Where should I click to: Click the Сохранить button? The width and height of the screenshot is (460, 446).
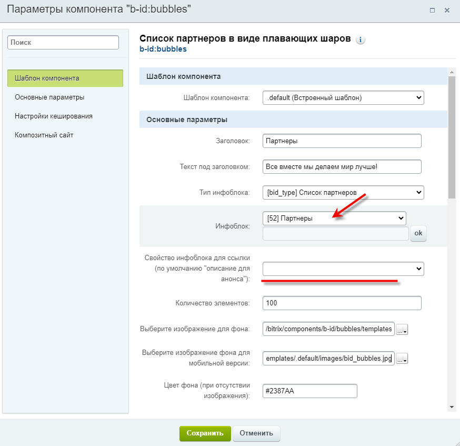pos(205,433)
